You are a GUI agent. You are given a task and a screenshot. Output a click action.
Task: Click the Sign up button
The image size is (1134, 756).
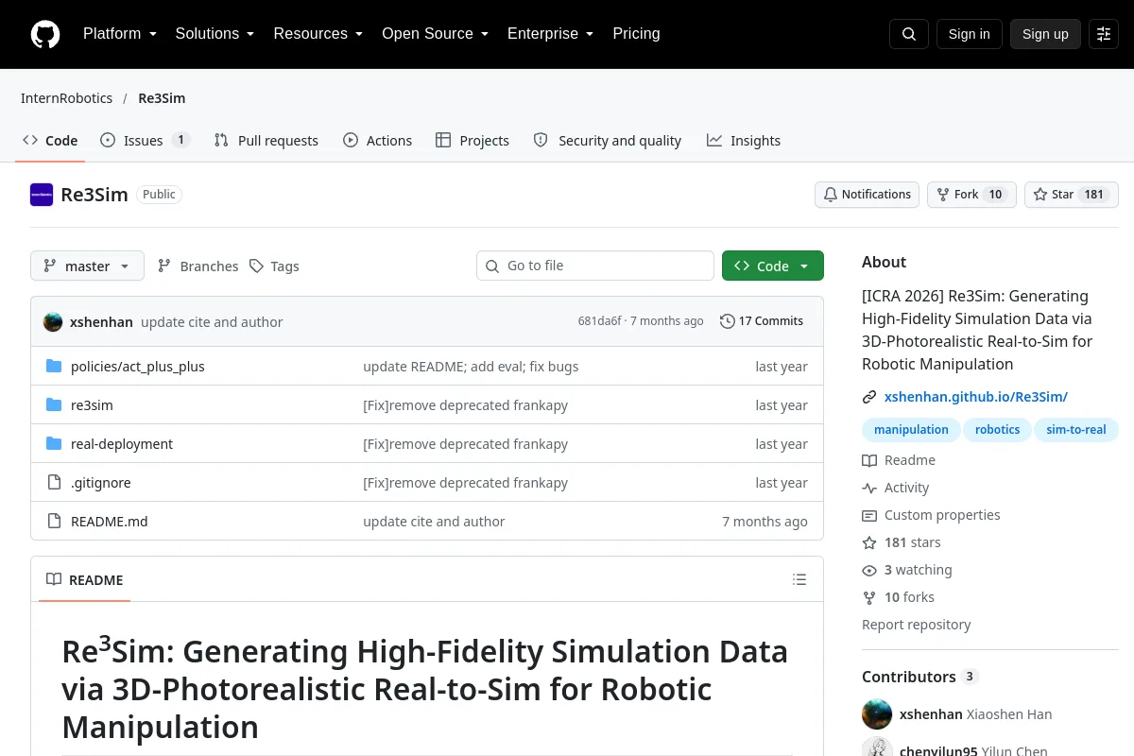tap(1045, 34)
